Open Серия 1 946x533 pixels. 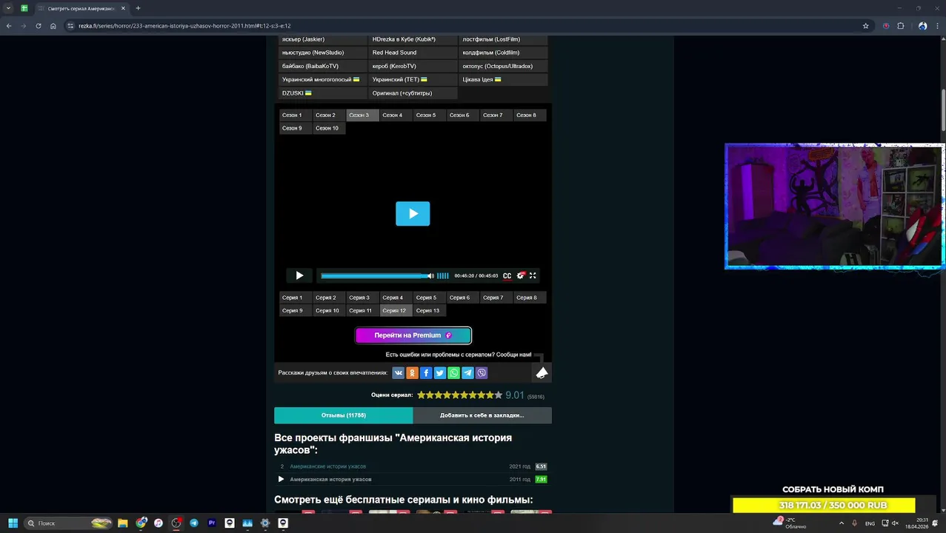295,298
